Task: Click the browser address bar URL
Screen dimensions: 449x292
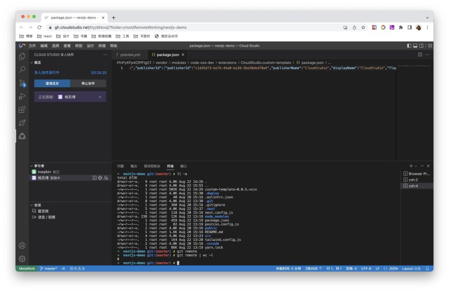Action: click(121, 27)
